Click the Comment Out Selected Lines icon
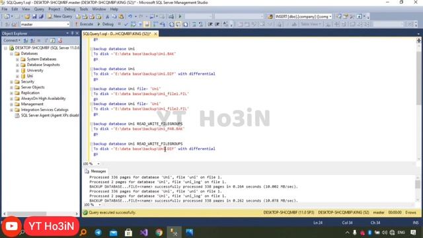The image size is (423, 238). pyautogui.click(x=194, y=24)
